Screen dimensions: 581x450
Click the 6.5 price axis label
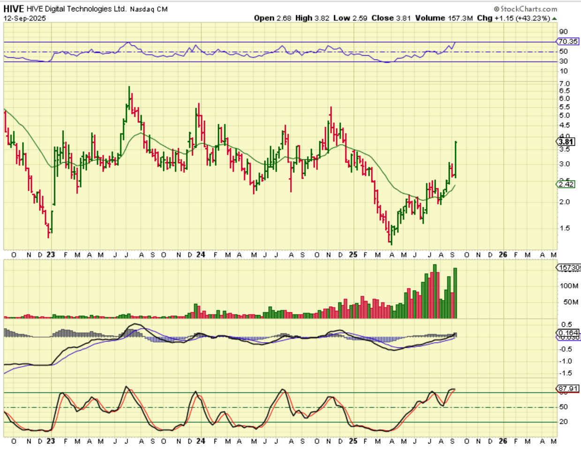(x=564, y=91)
